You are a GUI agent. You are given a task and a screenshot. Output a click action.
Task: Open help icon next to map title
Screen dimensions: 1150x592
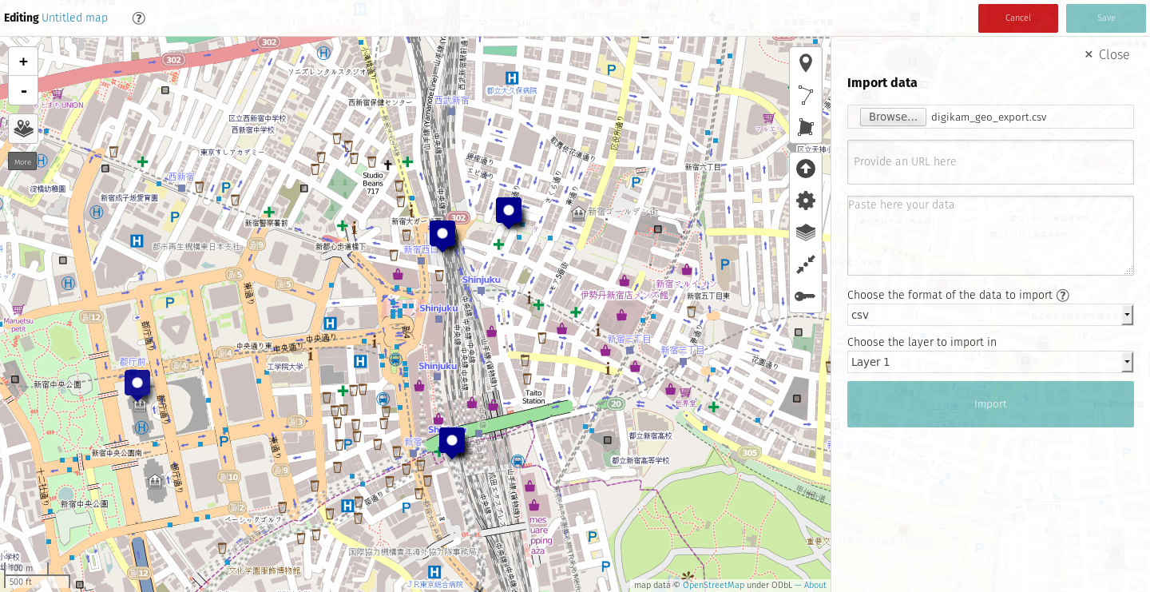(x=139, y=18)
